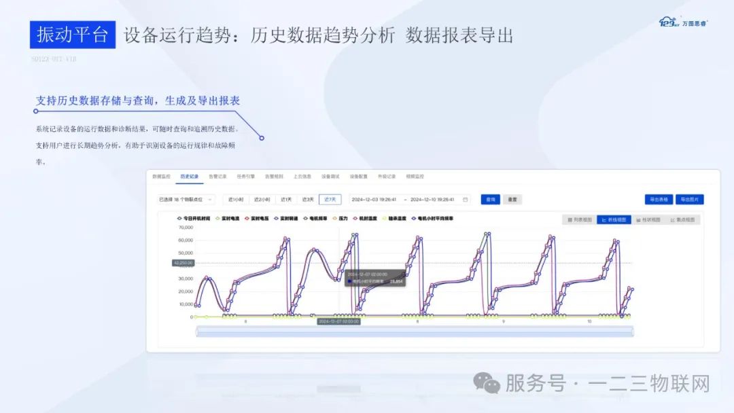Click the right handle of zoom slider
Image resolution: width=734 pixels, height=413 pixels.
pos(633,332)
